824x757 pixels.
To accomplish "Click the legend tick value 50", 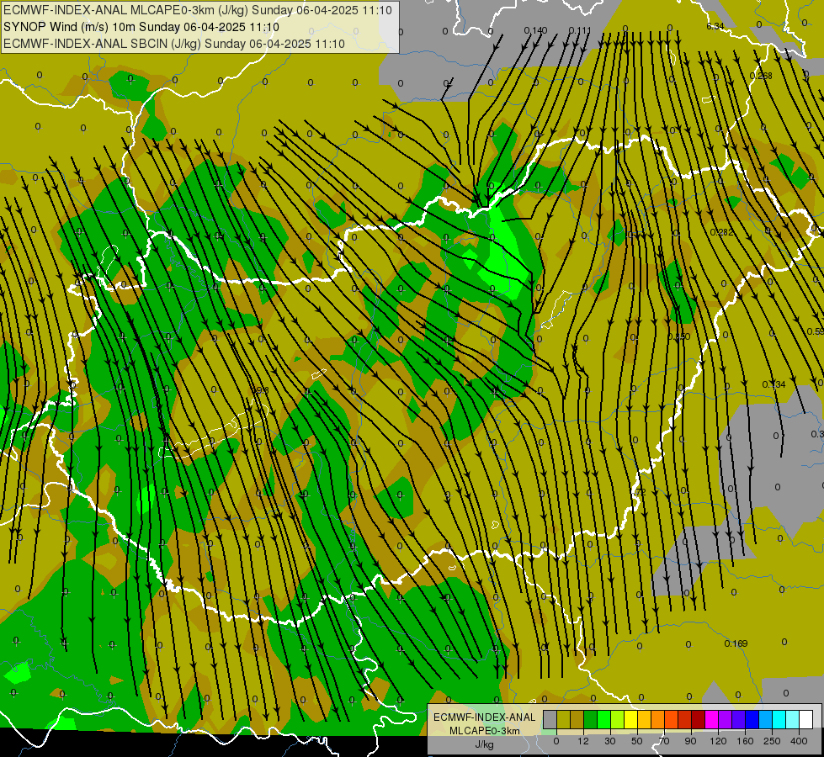I will [637, 741].
